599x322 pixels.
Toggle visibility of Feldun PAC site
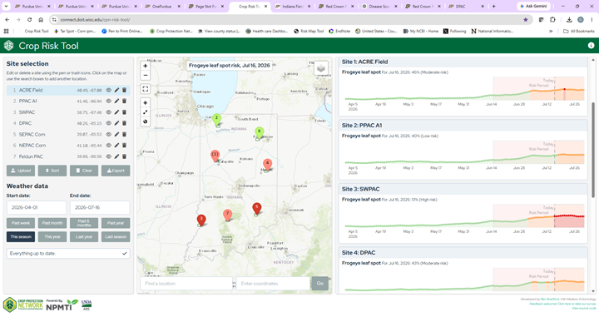click(x=108, y=156)
